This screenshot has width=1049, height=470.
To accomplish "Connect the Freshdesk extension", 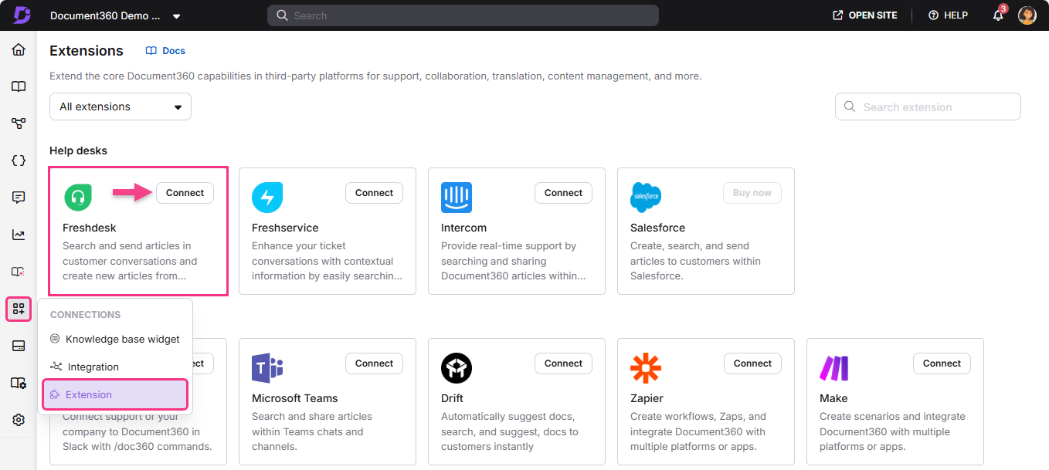I will (x=185, y=193).
